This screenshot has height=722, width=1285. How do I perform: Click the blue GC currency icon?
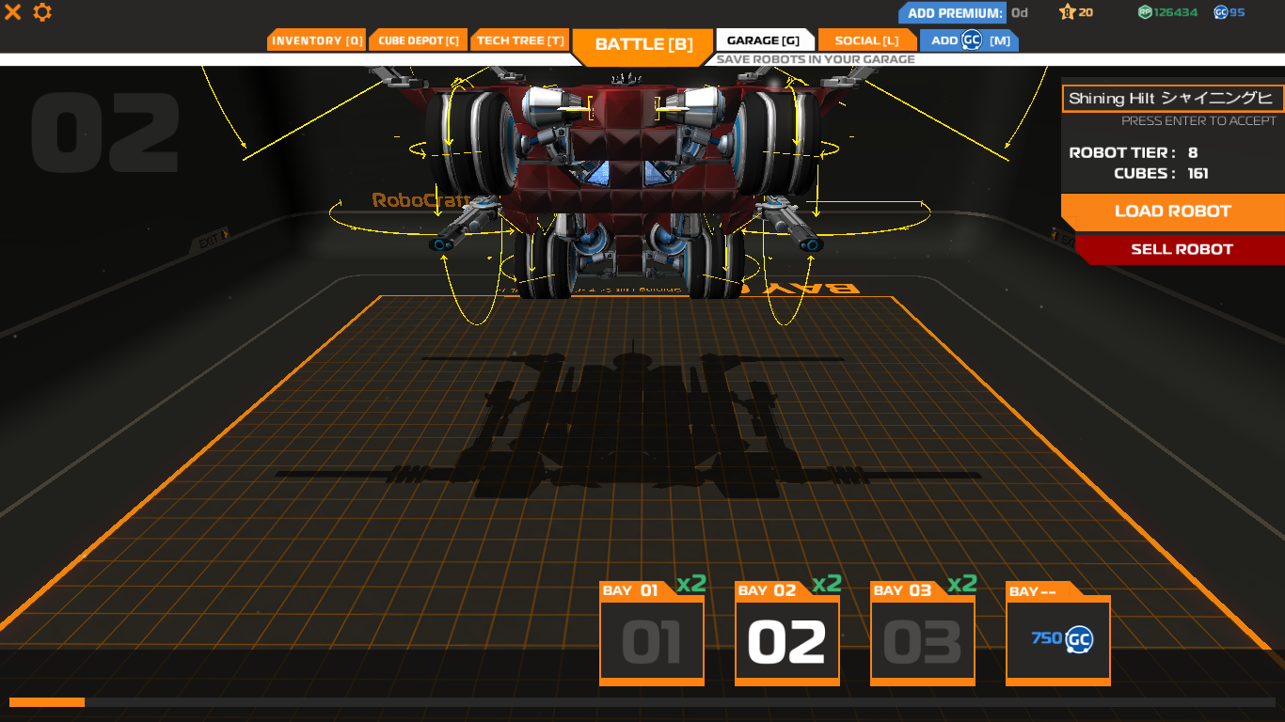point(1220,12)
